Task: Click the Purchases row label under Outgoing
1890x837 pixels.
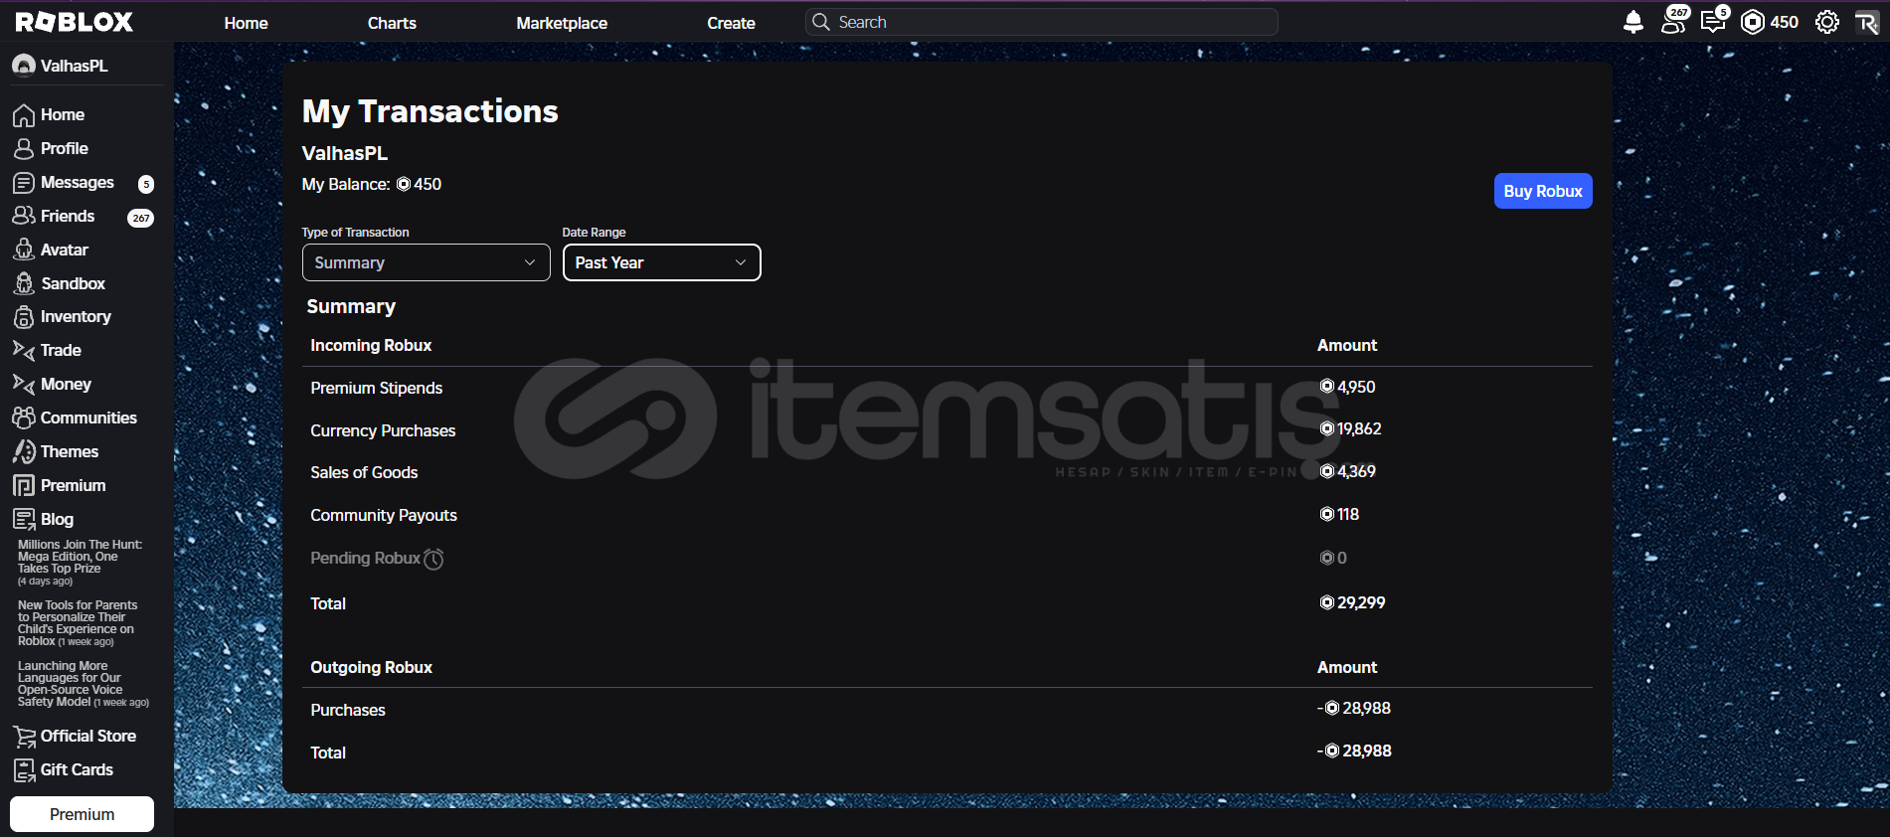Action: click(348, 710)
